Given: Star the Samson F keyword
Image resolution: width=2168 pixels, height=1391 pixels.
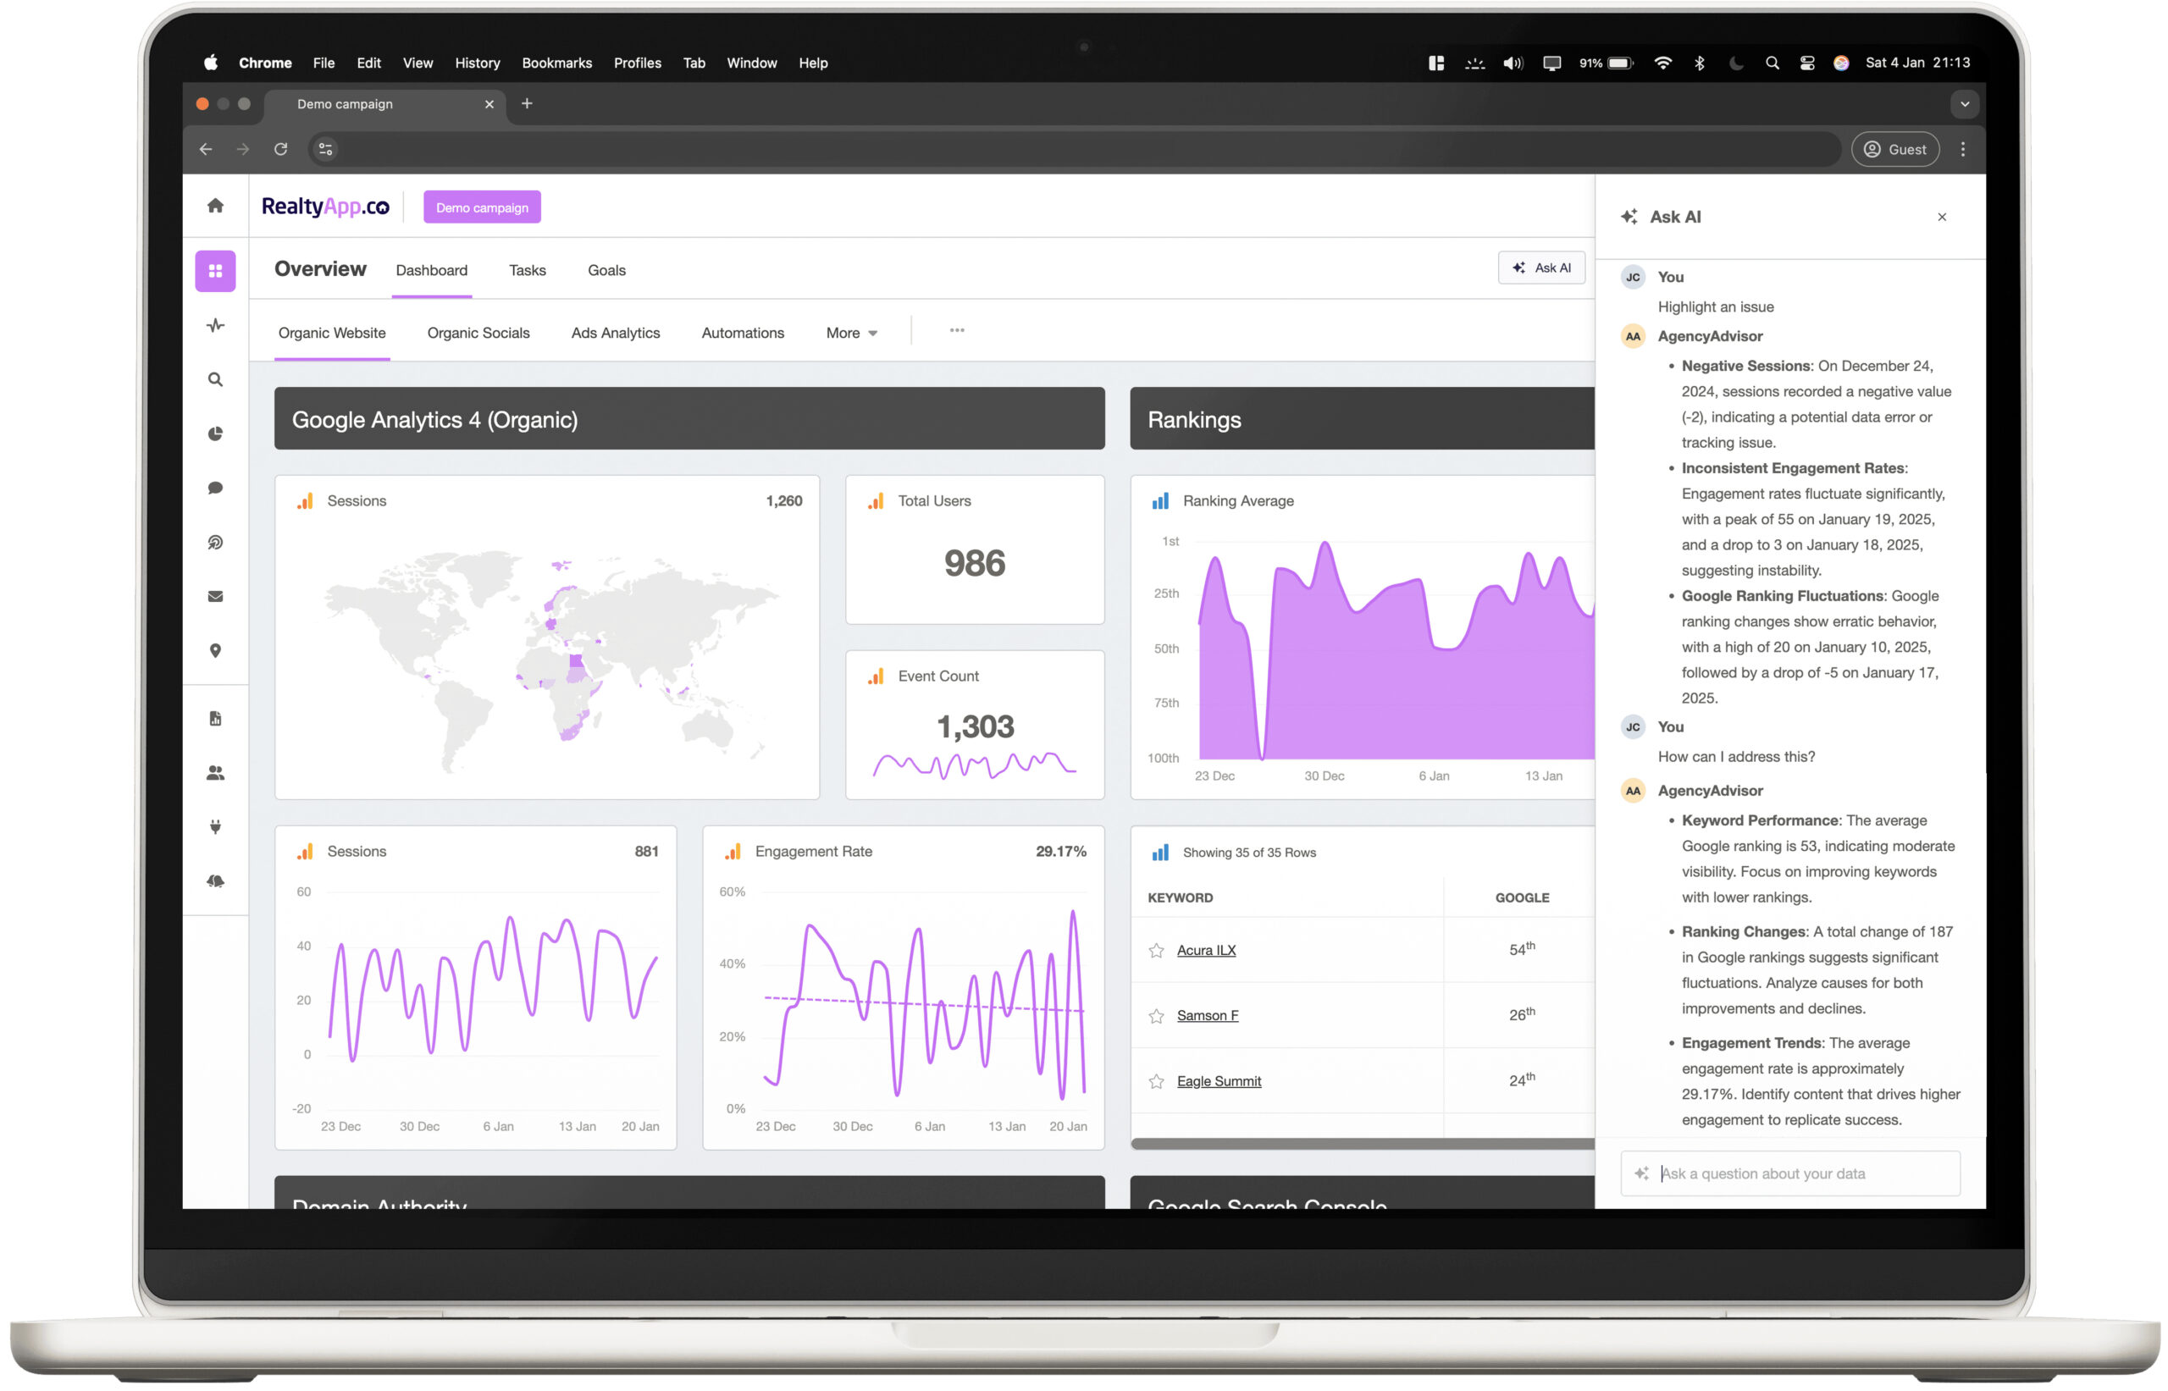Looking at the screenshot, I should 1155,1016.
